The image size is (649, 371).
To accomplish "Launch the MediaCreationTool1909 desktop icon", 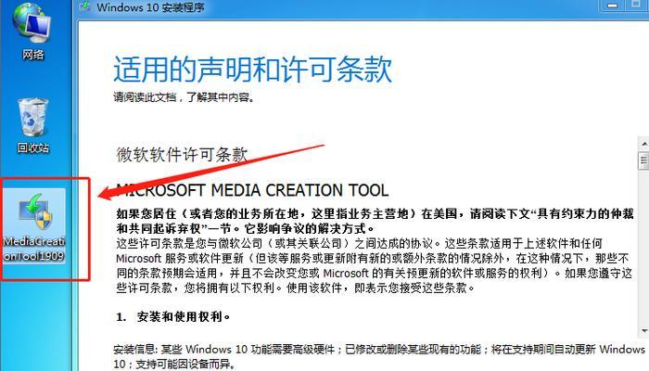I will point(34,227).
